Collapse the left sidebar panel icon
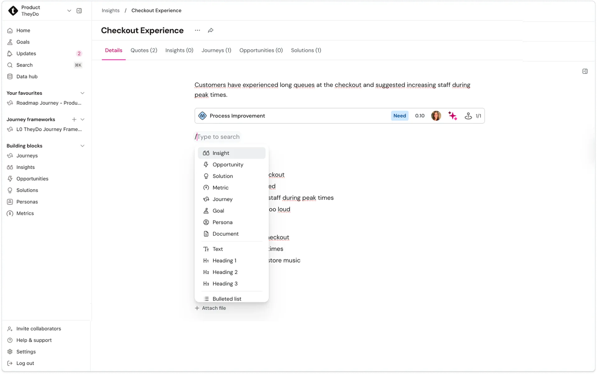597x374 pixels. [79, 11]
